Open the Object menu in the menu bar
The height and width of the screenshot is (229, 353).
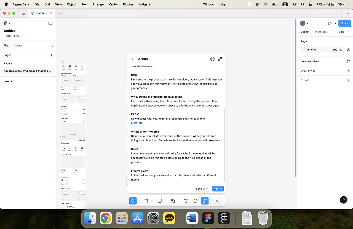coord(72,4)
